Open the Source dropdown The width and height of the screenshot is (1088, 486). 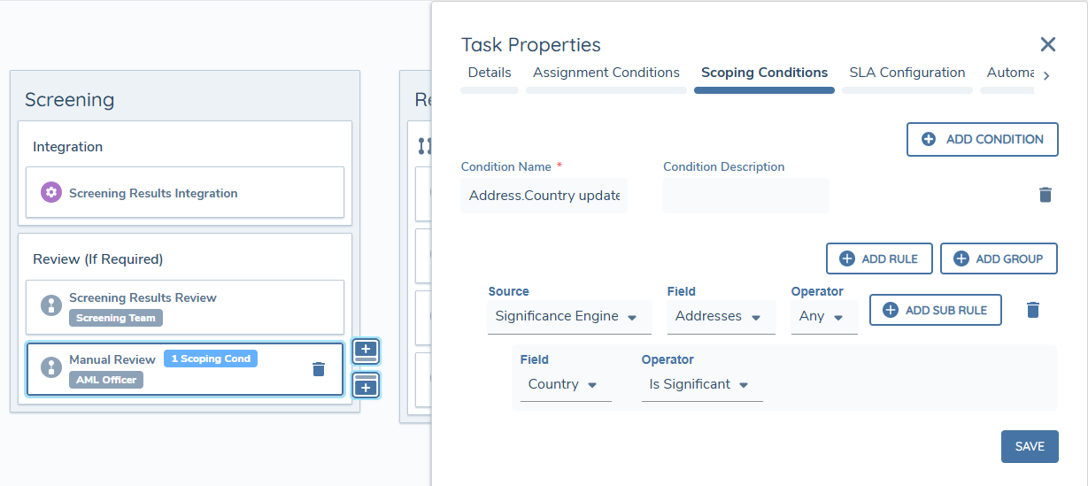coord(568,316)
